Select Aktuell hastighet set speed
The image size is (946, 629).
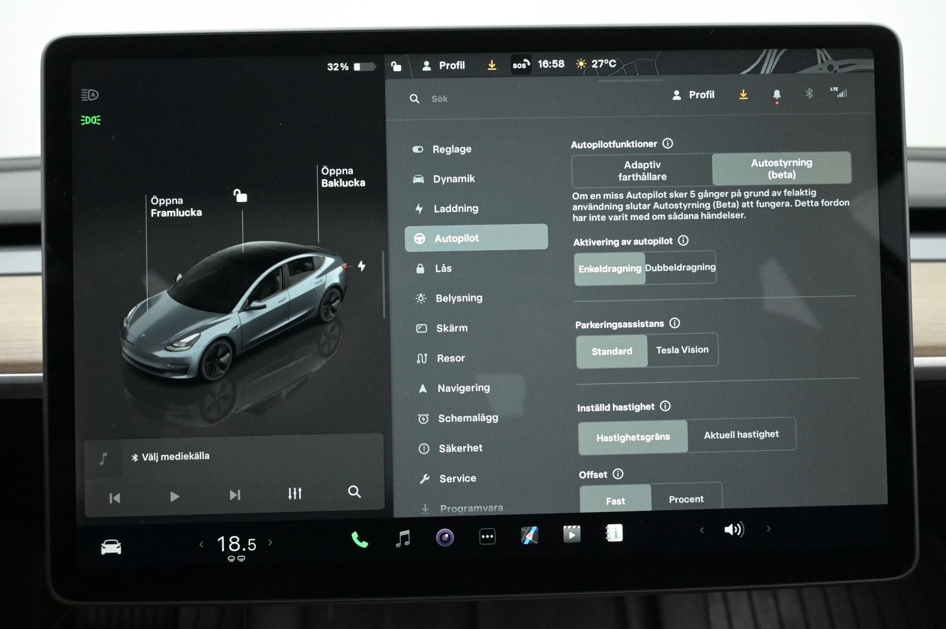tap(741, 435)
